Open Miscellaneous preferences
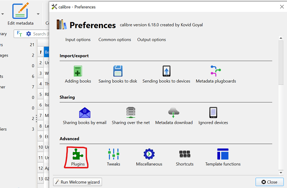The width and height of the screenshot is (287, 188). pos(149,157)
